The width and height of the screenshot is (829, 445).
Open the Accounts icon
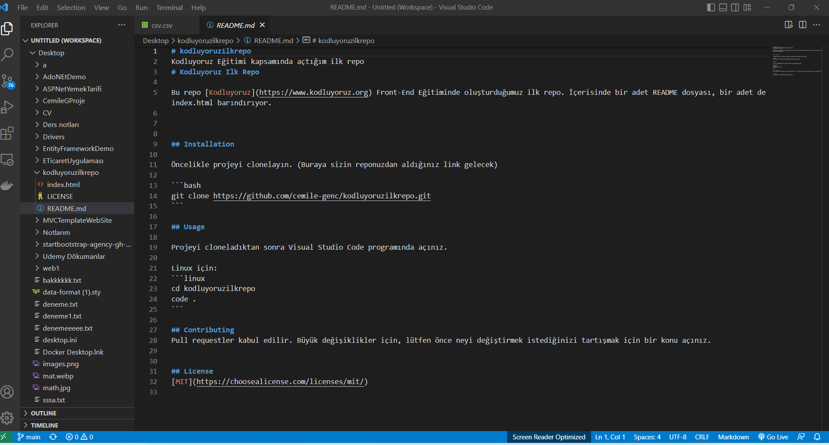pyautogui.click(x=7, y=392)
